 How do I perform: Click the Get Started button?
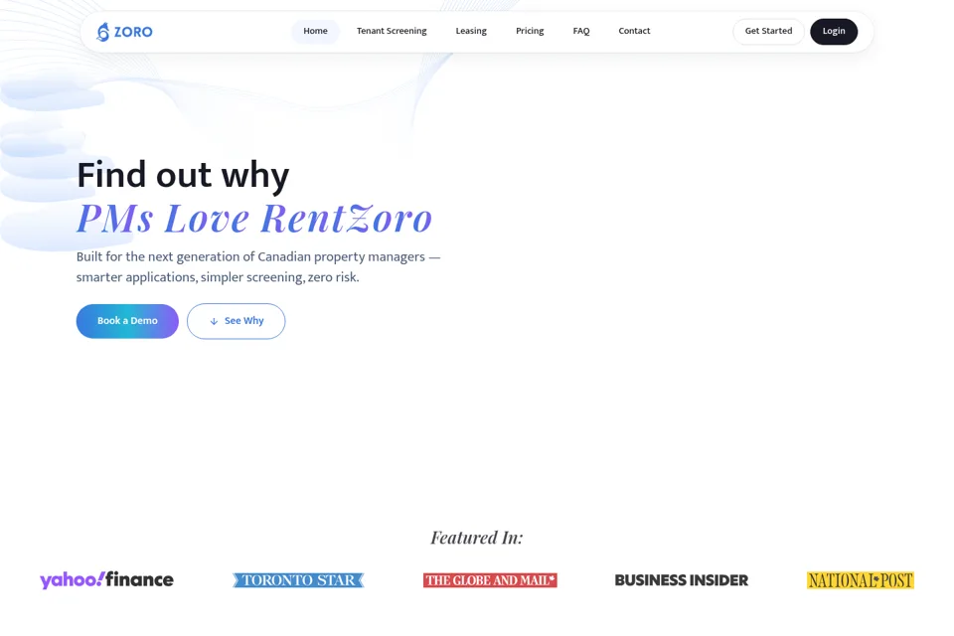click(768, 31)
